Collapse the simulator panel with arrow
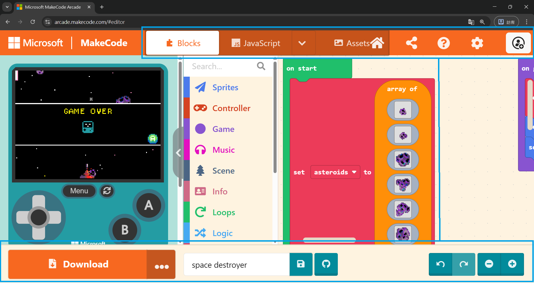534x283 pixels. [x=178, y=153]
